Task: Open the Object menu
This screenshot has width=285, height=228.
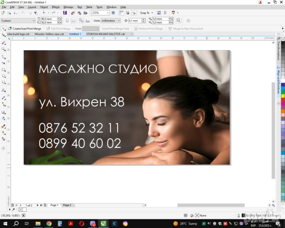Action: click(x=44, y=7)
